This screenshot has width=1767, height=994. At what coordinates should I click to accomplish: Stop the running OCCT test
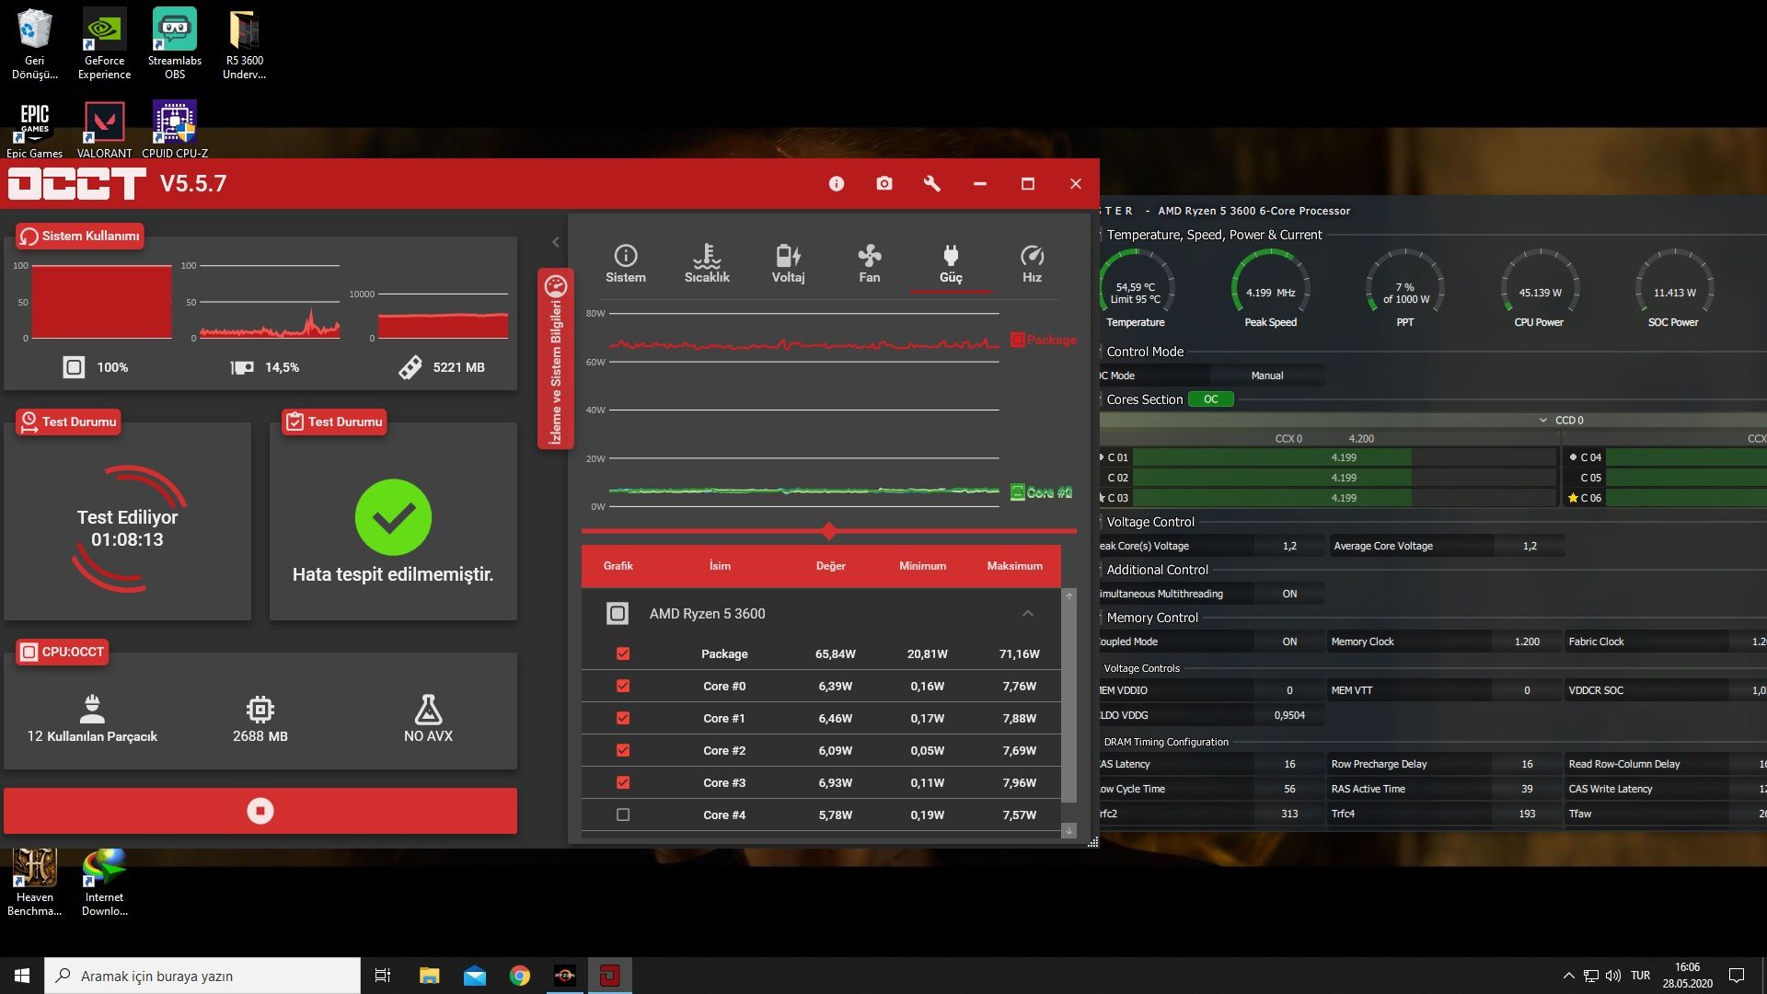(260, 811)
